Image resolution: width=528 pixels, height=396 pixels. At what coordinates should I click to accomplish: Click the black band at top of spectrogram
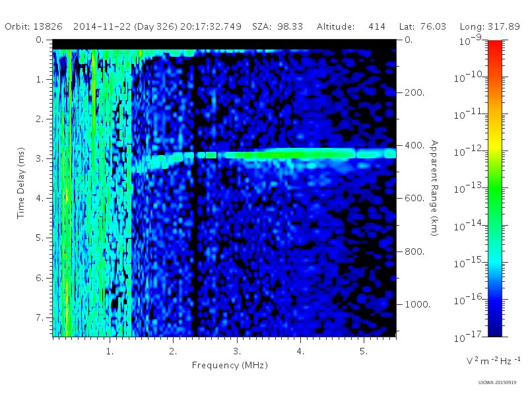point(224,44)
